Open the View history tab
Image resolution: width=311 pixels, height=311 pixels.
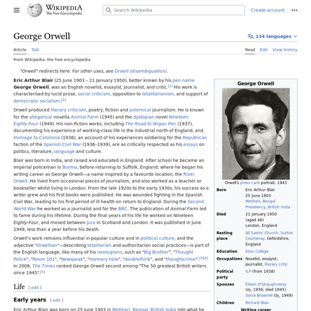pyautogui.click(x=285, y=50)
